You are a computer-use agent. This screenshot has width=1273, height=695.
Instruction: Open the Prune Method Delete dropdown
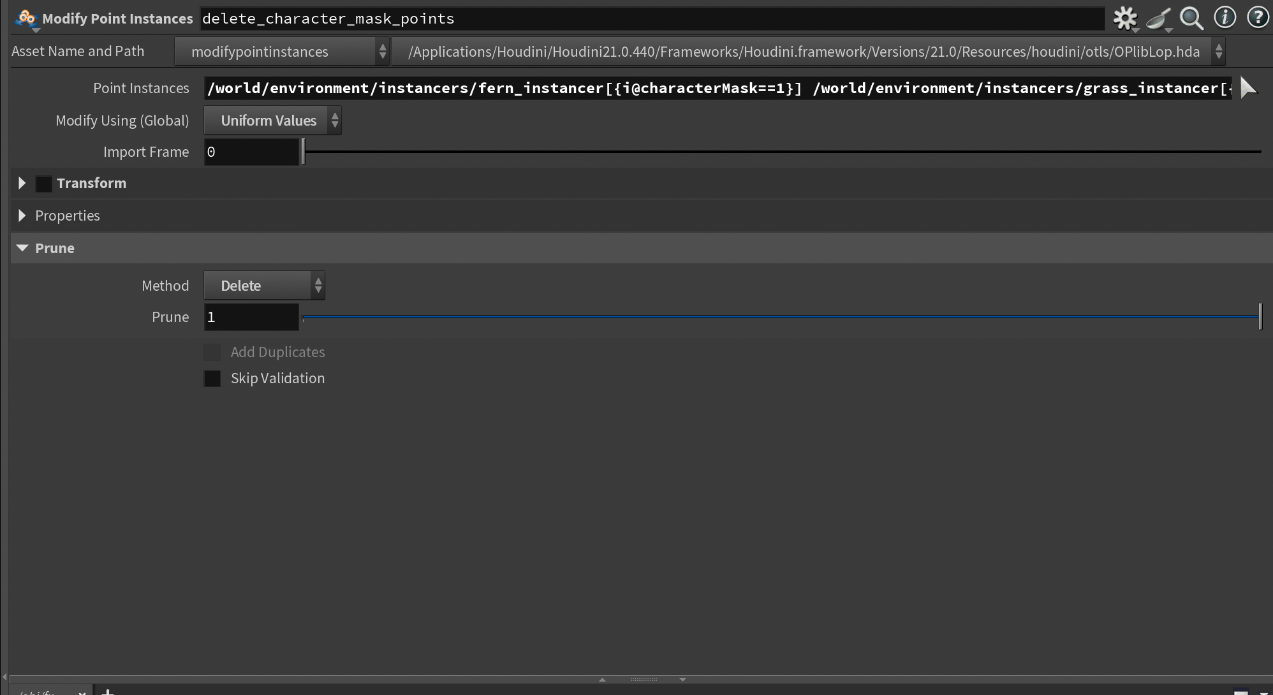264,286
